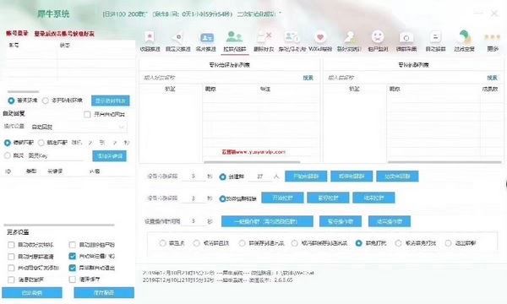Select the 群保存到通讯录 radio option
This screenshot has width=507, height=304.
[x=242, y=243]
